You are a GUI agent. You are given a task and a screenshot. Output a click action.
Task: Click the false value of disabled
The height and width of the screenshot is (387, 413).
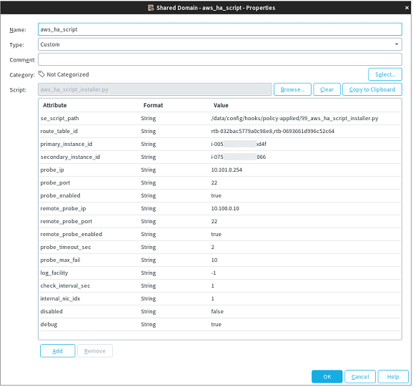[217, 312]
